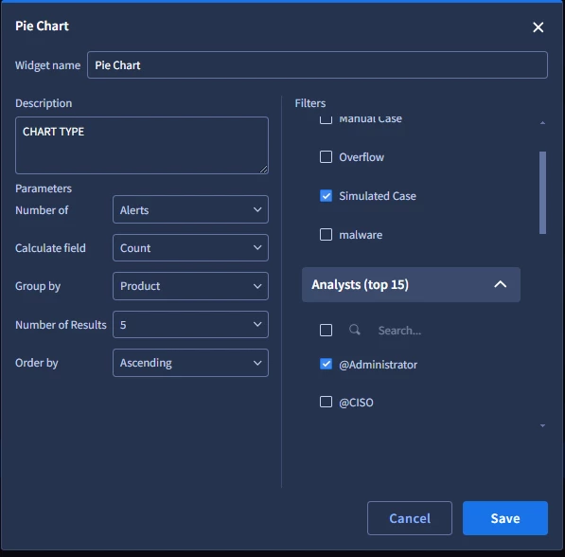Check the Overflow filter checkbox
This screenshot has height=557, width=565.
326,157
